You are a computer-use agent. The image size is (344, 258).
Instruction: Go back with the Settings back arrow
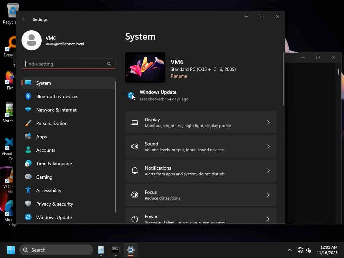24,19
